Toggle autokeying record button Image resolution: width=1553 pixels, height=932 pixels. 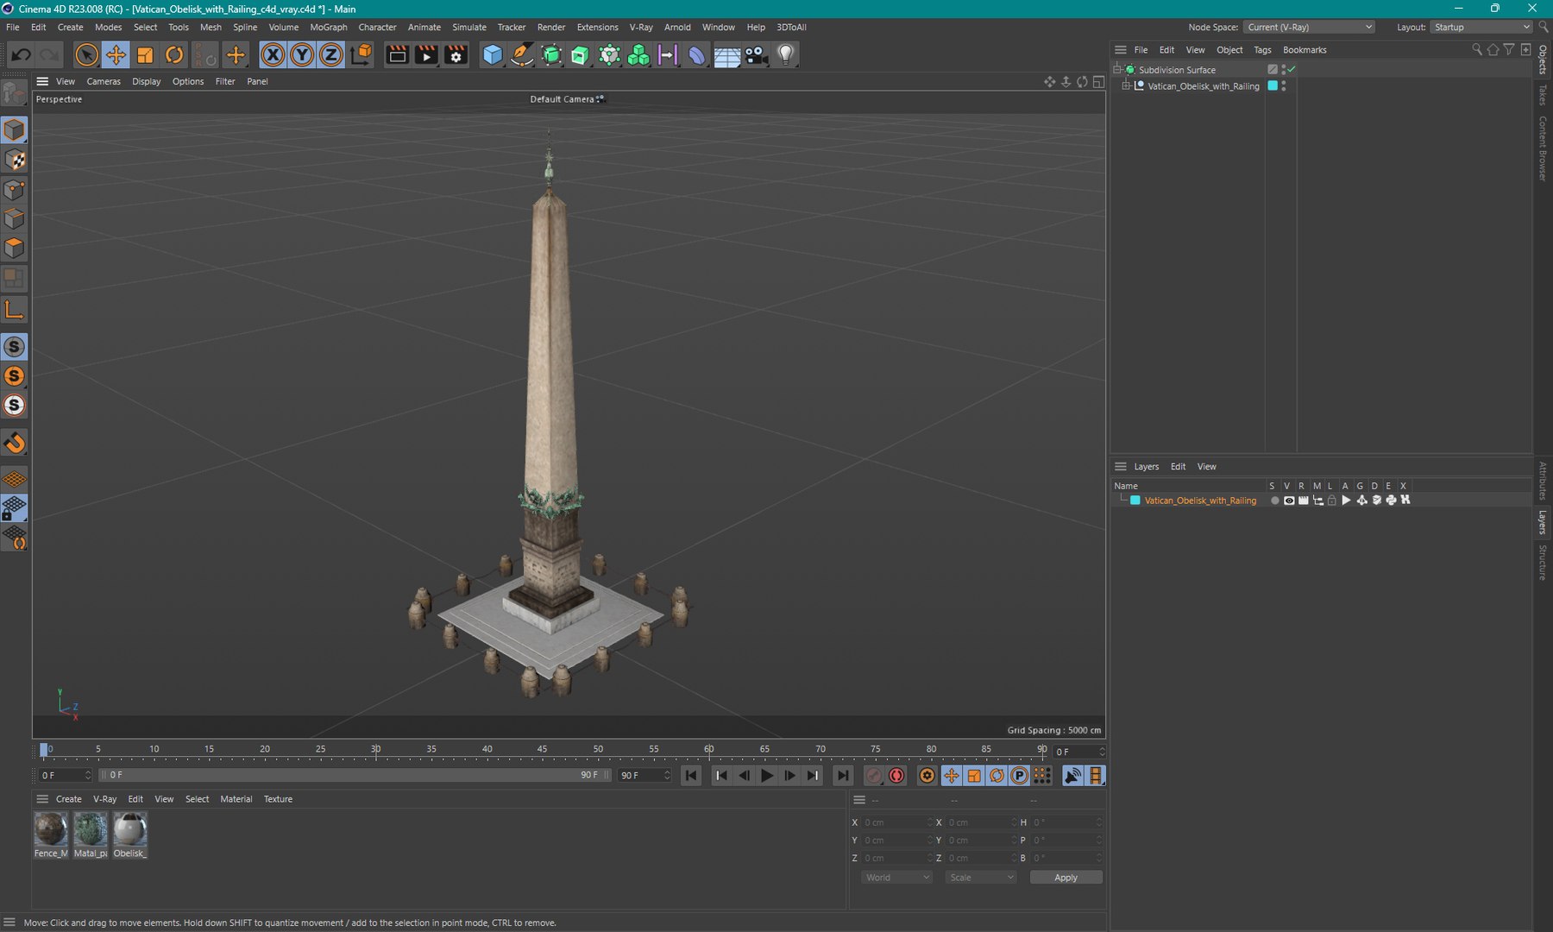click(896, 776)
